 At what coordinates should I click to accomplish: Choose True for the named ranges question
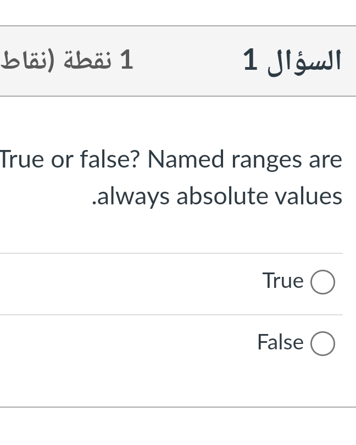(x=322, y=282)
